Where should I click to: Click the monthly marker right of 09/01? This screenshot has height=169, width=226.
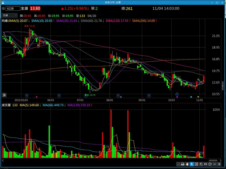point(149,96)
